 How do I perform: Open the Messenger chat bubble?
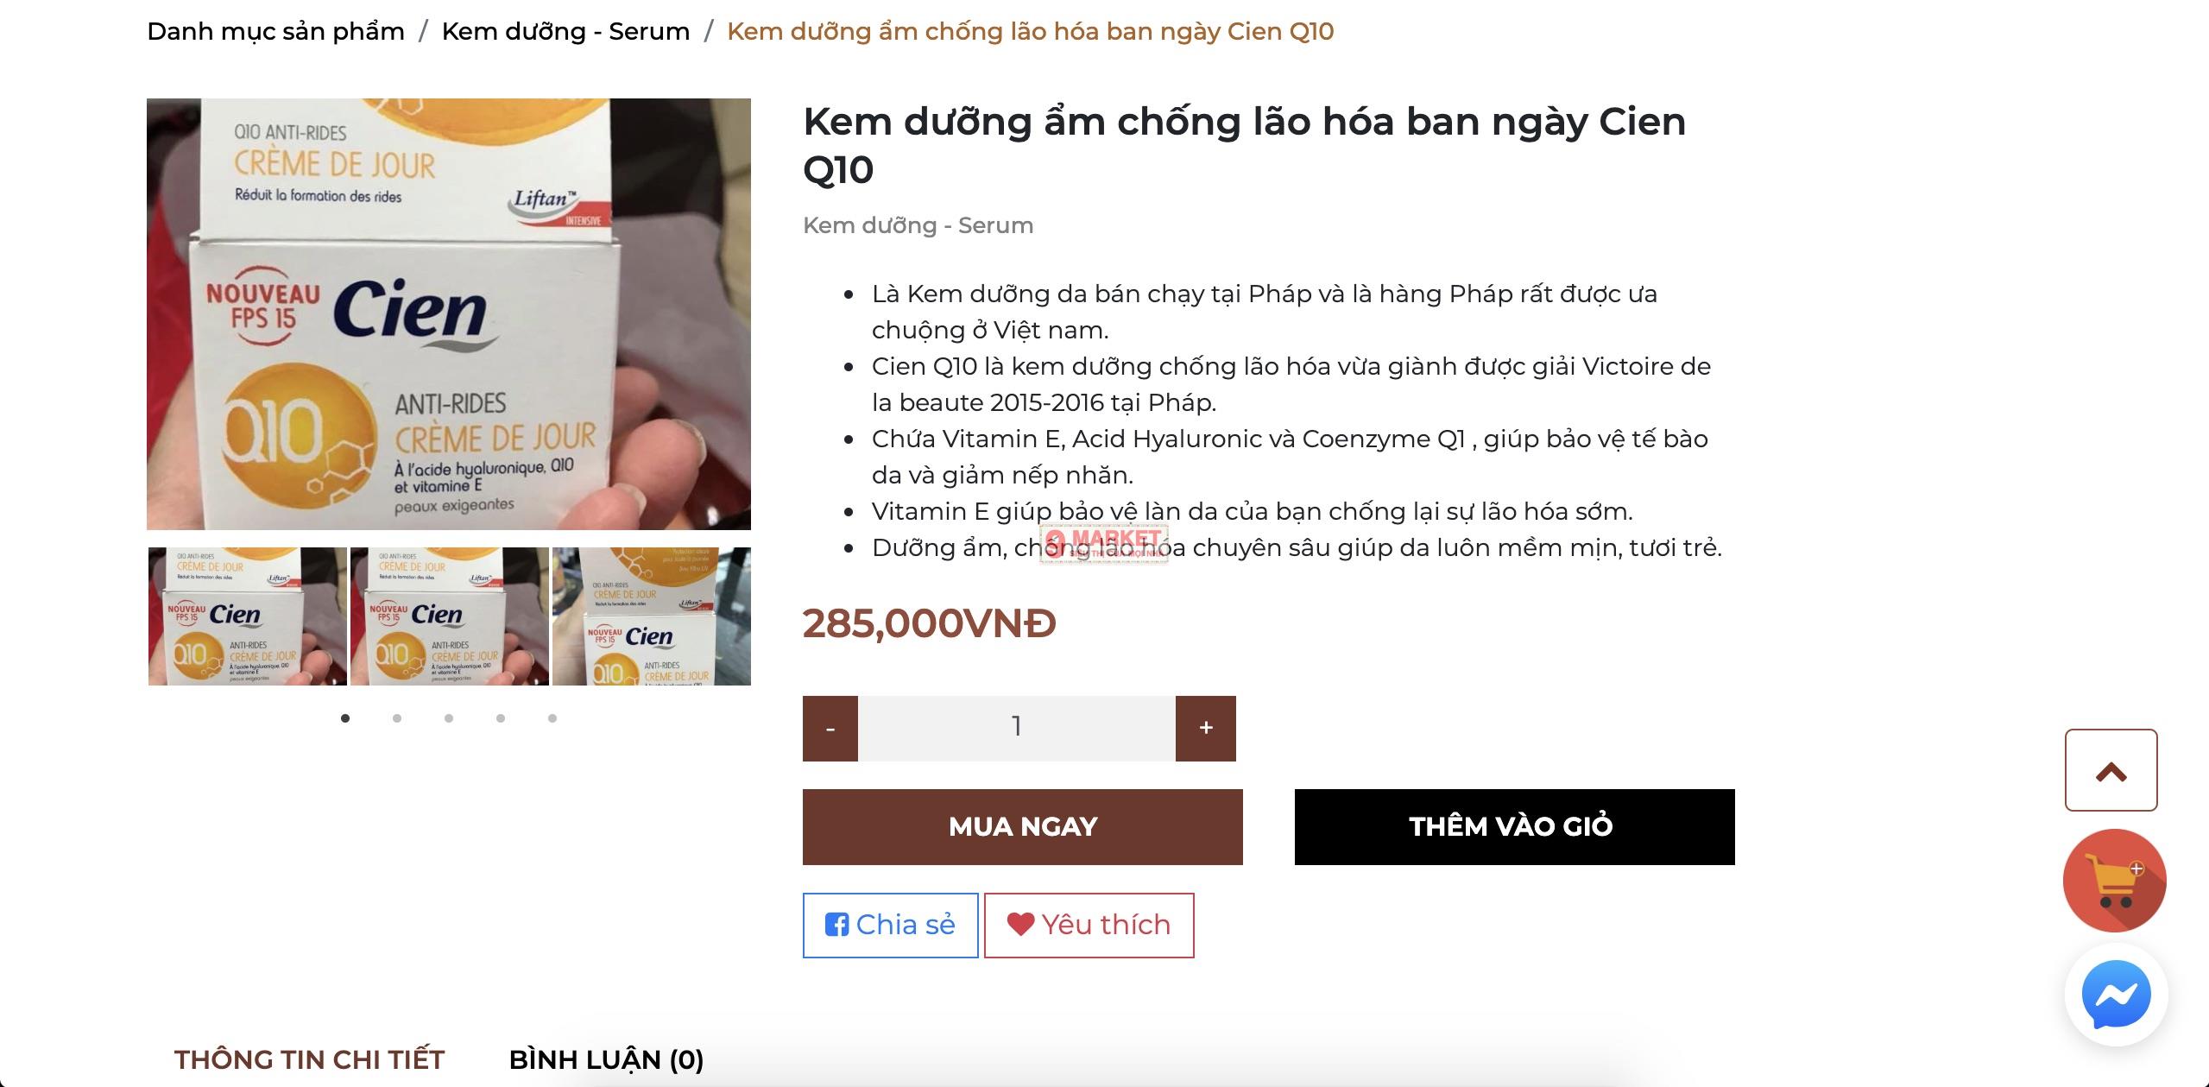tap(2116, 995)
